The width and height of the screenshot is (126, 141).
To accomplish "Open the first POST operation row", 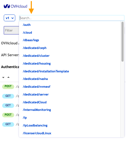I will [x=10, y=87].
